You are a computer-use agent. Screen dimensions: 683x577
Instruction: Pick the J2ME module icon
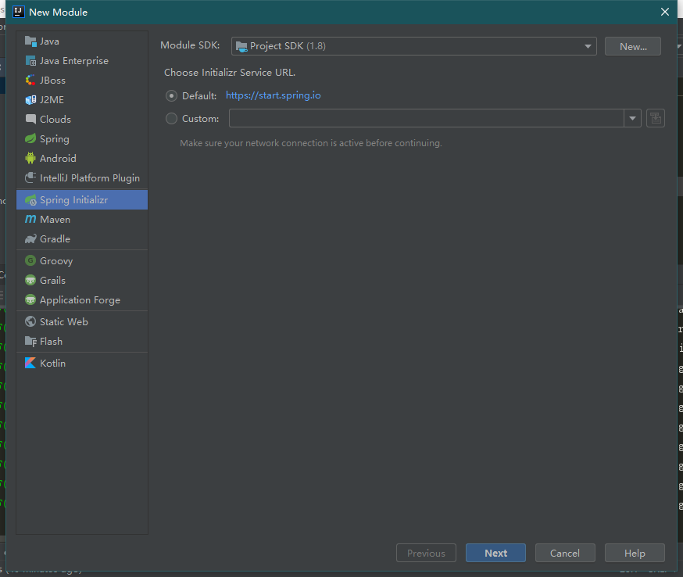30,100
